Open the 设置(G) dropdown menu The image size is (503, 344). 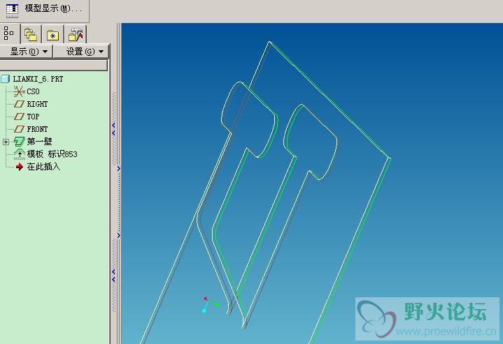[x=81, y=51]
